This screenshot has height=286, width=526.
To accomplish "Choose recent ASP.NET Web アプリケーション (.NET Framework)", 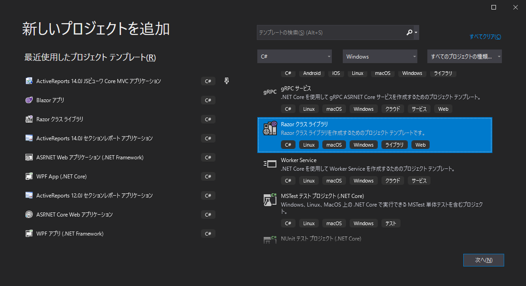I will tap(90, 158).
